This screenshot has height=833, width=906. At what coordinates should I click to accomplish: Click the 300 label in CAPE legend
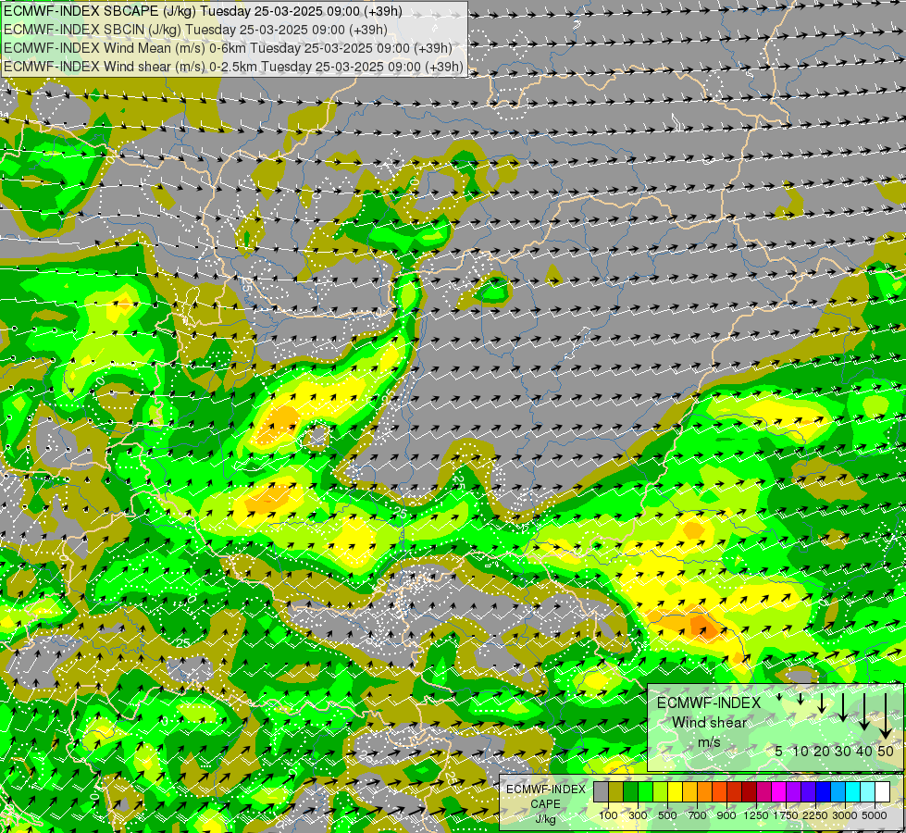click(x=638, y=815)
